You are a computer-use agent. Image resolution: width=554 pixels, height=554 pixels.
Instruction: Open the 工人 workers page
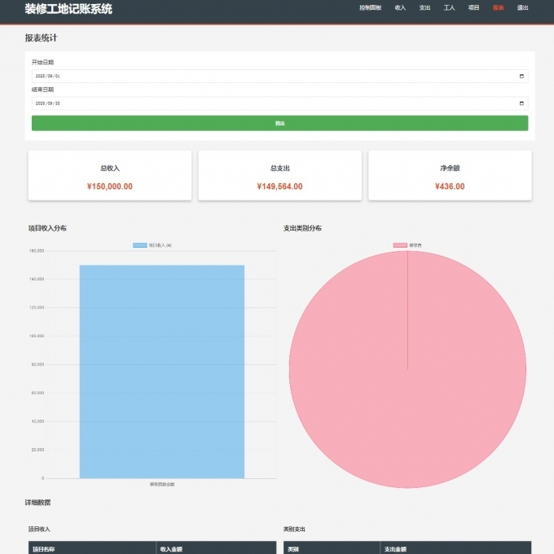point(449,7)
